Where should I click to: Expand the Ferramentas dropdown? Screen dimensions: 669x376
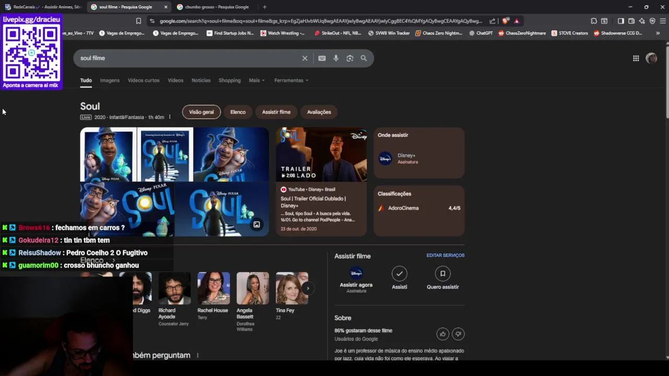pyautogui.click(x=291, y=80)
